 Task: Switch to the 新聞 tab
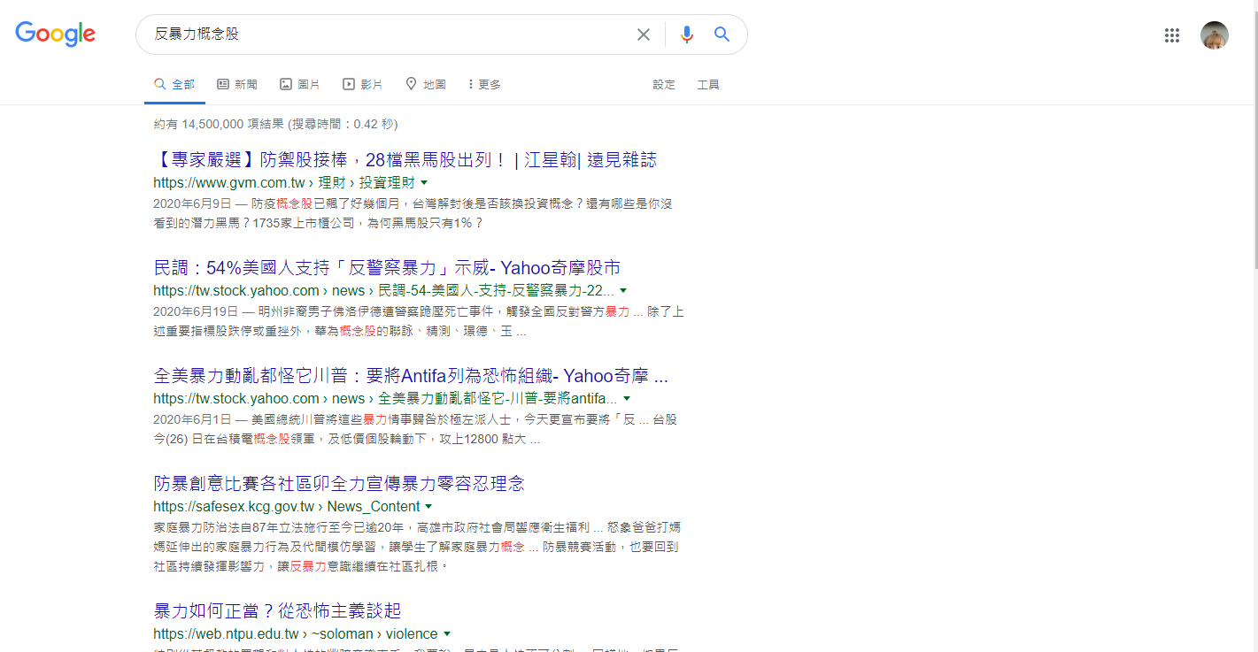[237, 84]
